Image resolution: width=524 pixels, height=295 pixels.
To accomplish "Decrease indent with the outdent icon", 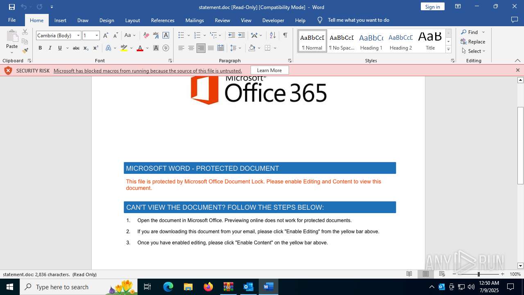I will (x=232, y=35).
